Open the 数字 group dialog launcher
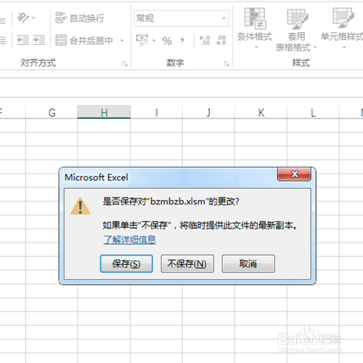This screenshot has height=363, width=363. point(227,64)
